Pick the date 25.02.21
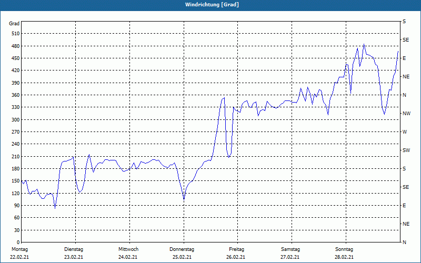 (x=182, y=257)
